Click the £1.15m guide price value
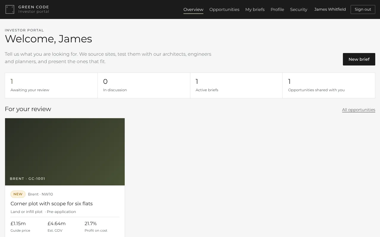Viewport: 380px width, 237px height. (x=18, y=224)
